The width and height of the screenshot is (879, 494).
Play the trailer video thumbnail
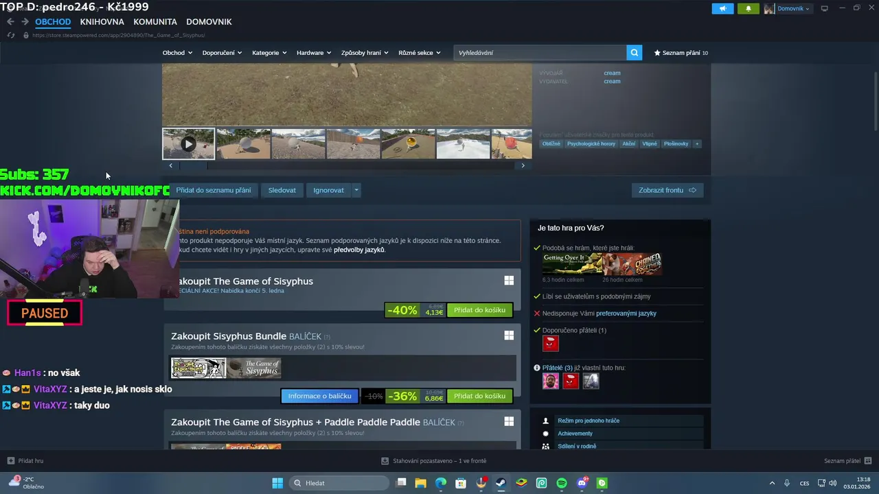click(x=188, y=144)
